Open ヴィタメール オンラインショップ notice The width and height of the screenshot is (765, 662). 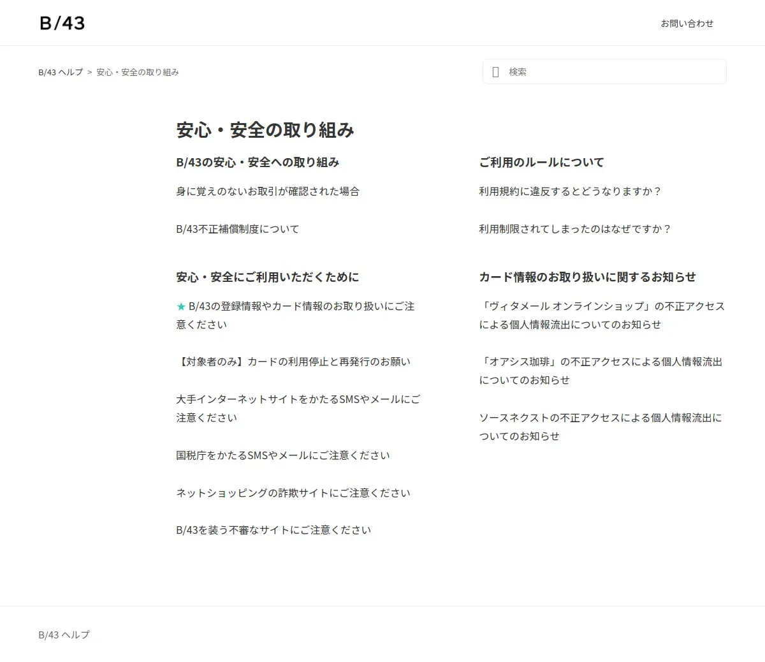point(602,315)
